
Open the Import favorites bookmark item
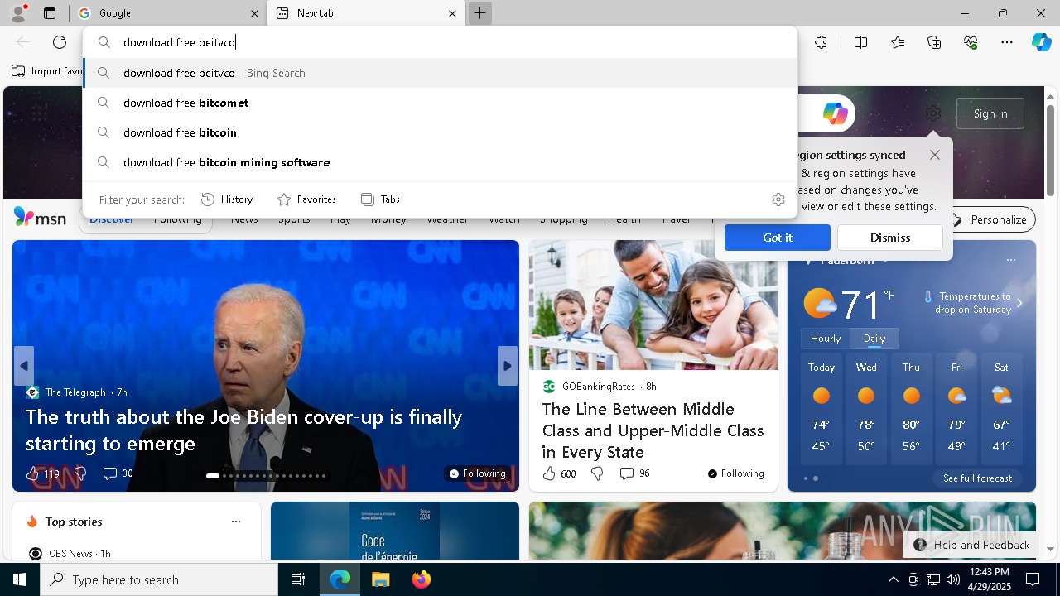click(x=47, y=71)
